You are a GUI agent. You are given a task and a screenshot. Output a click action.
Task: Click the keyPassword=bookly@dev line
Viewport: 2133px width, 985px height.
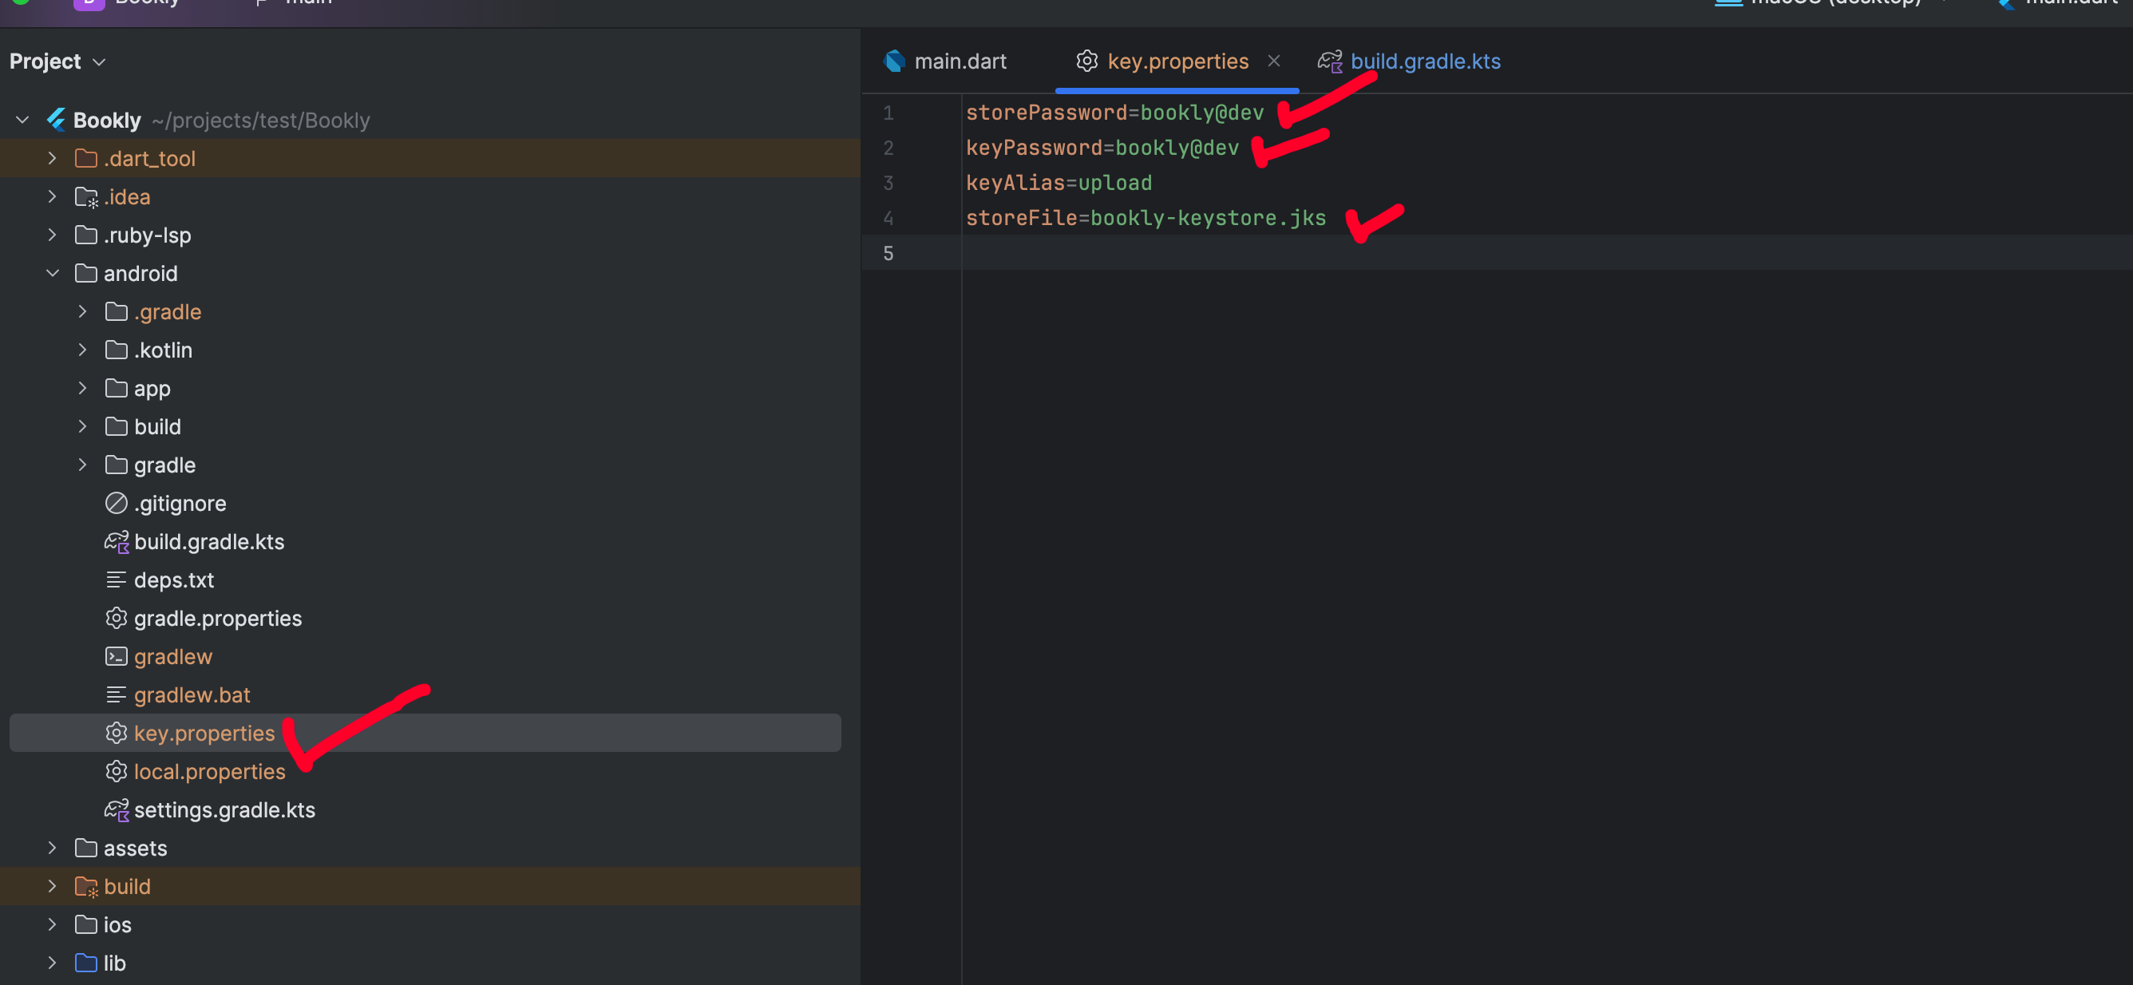tap(1102, 148)
